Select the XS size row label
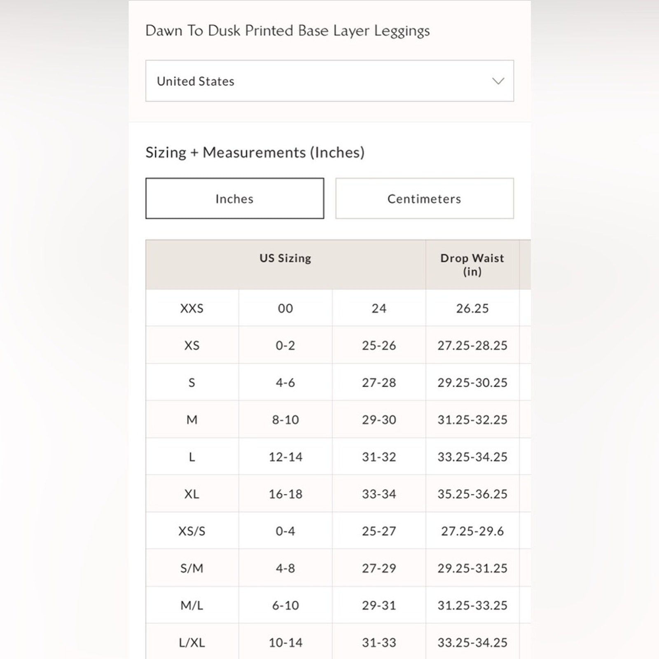This screenshot has width=659, height=659. coord(192,345)
